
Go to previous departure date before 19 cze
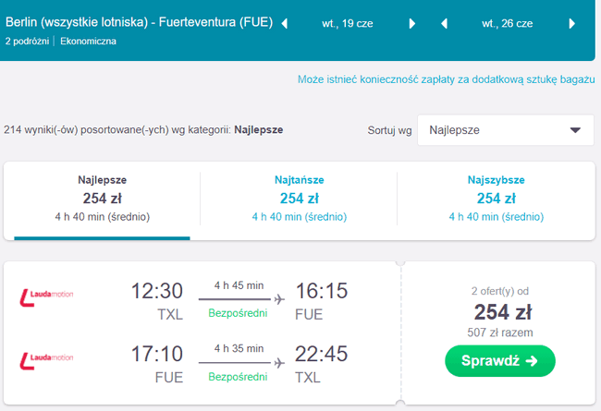point(285,24)
